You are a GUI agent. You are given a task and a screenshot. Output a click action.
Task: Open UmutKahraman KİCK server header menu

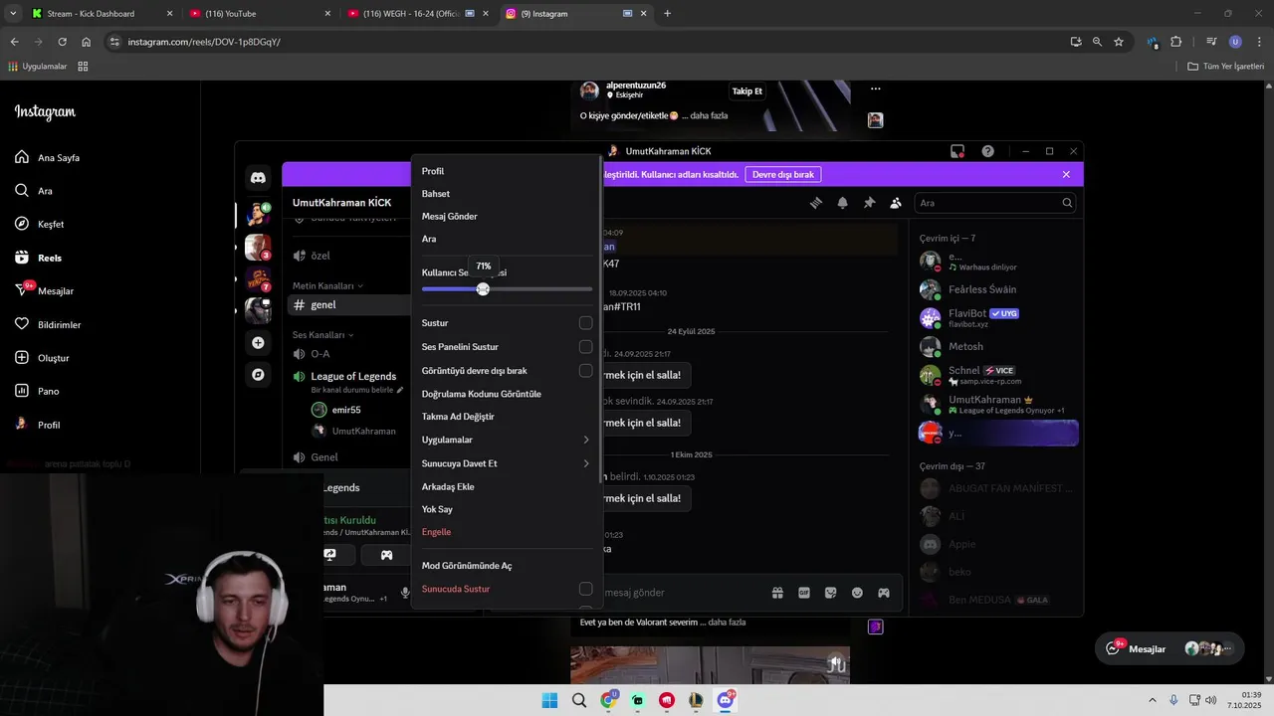[341, 203]
